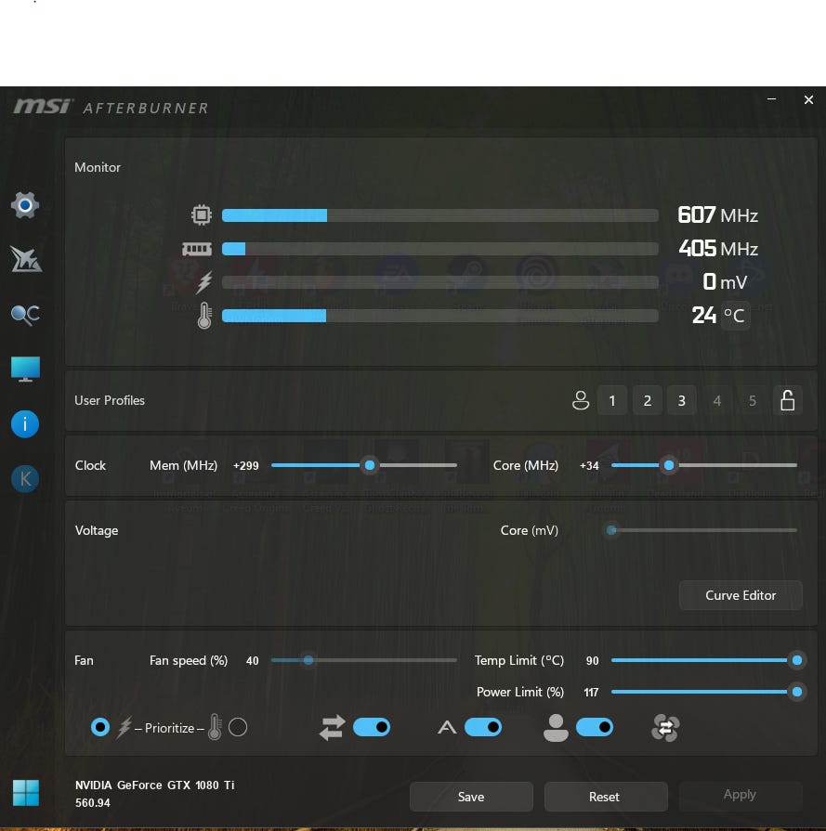Screen dimensions: 826x831
Task: Click the 607 MHz core clock reading
Action: point(718,215)
